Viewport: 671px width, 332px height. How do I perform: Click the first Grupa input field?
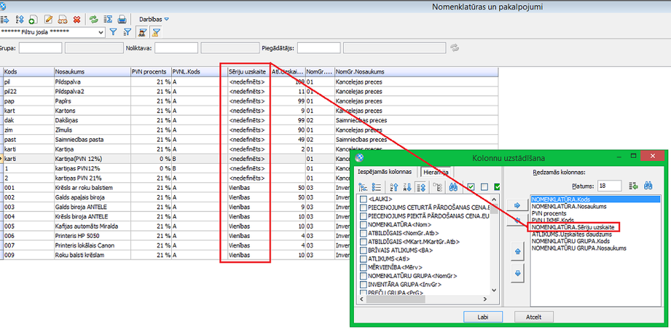click(40, 48)
